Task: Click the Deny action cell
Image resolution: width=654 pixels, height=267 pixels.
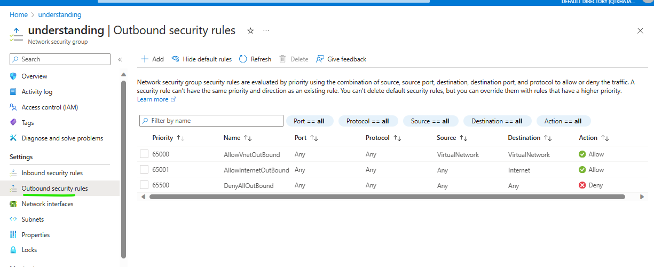Action: tap(591, 185)
